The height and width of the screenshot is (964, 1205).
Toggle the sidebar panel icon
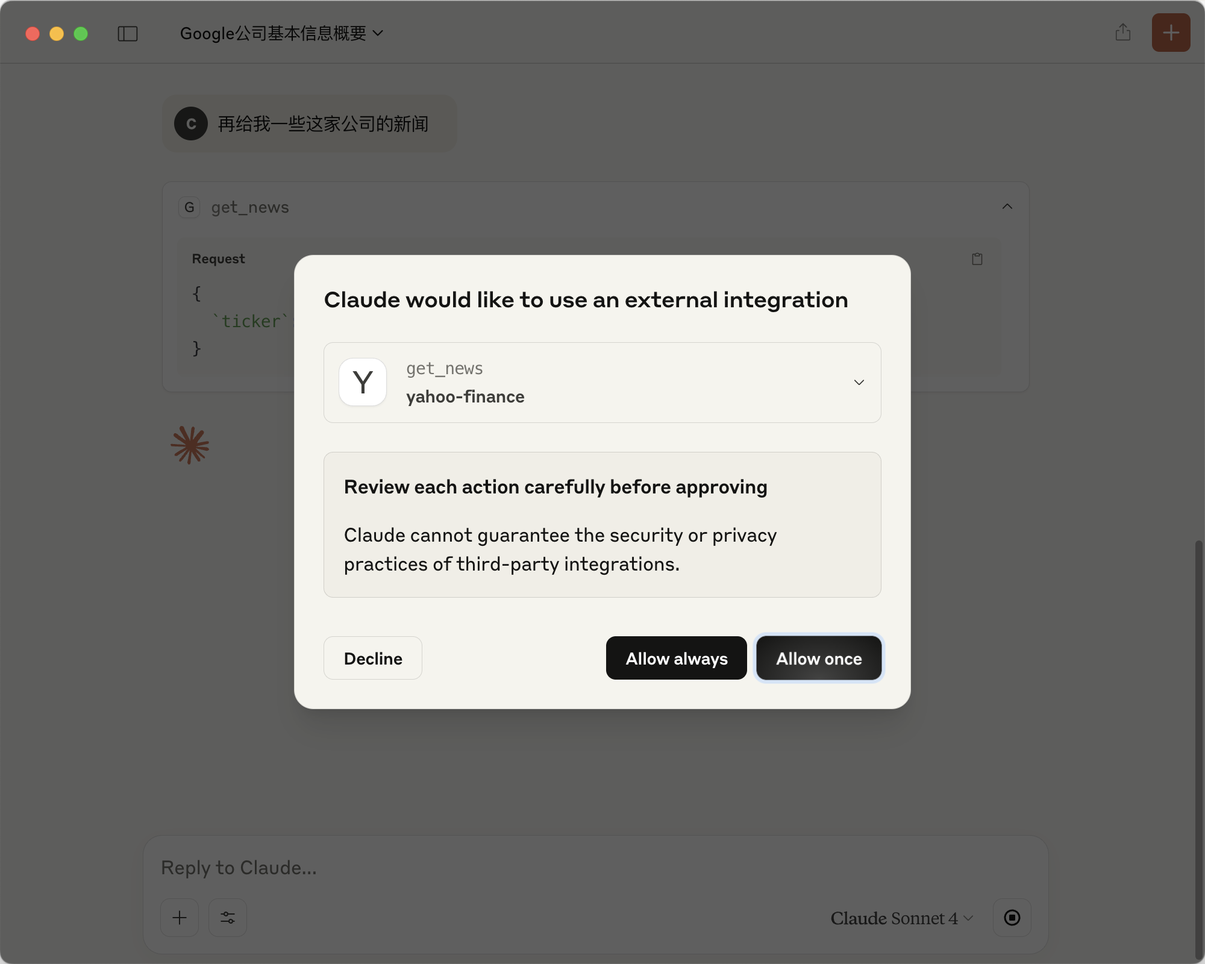click(x=127, y=34)
